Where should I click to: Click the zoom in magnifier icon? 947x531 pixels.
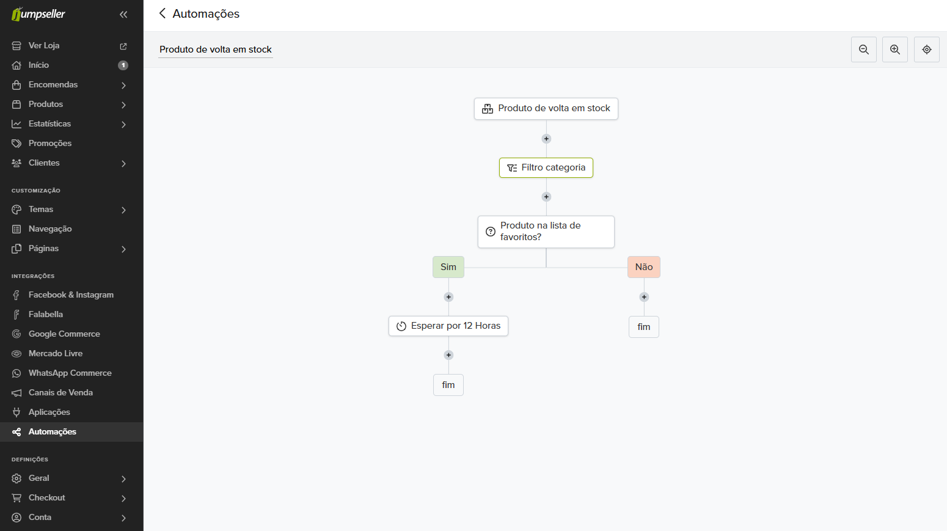[894, 49]
